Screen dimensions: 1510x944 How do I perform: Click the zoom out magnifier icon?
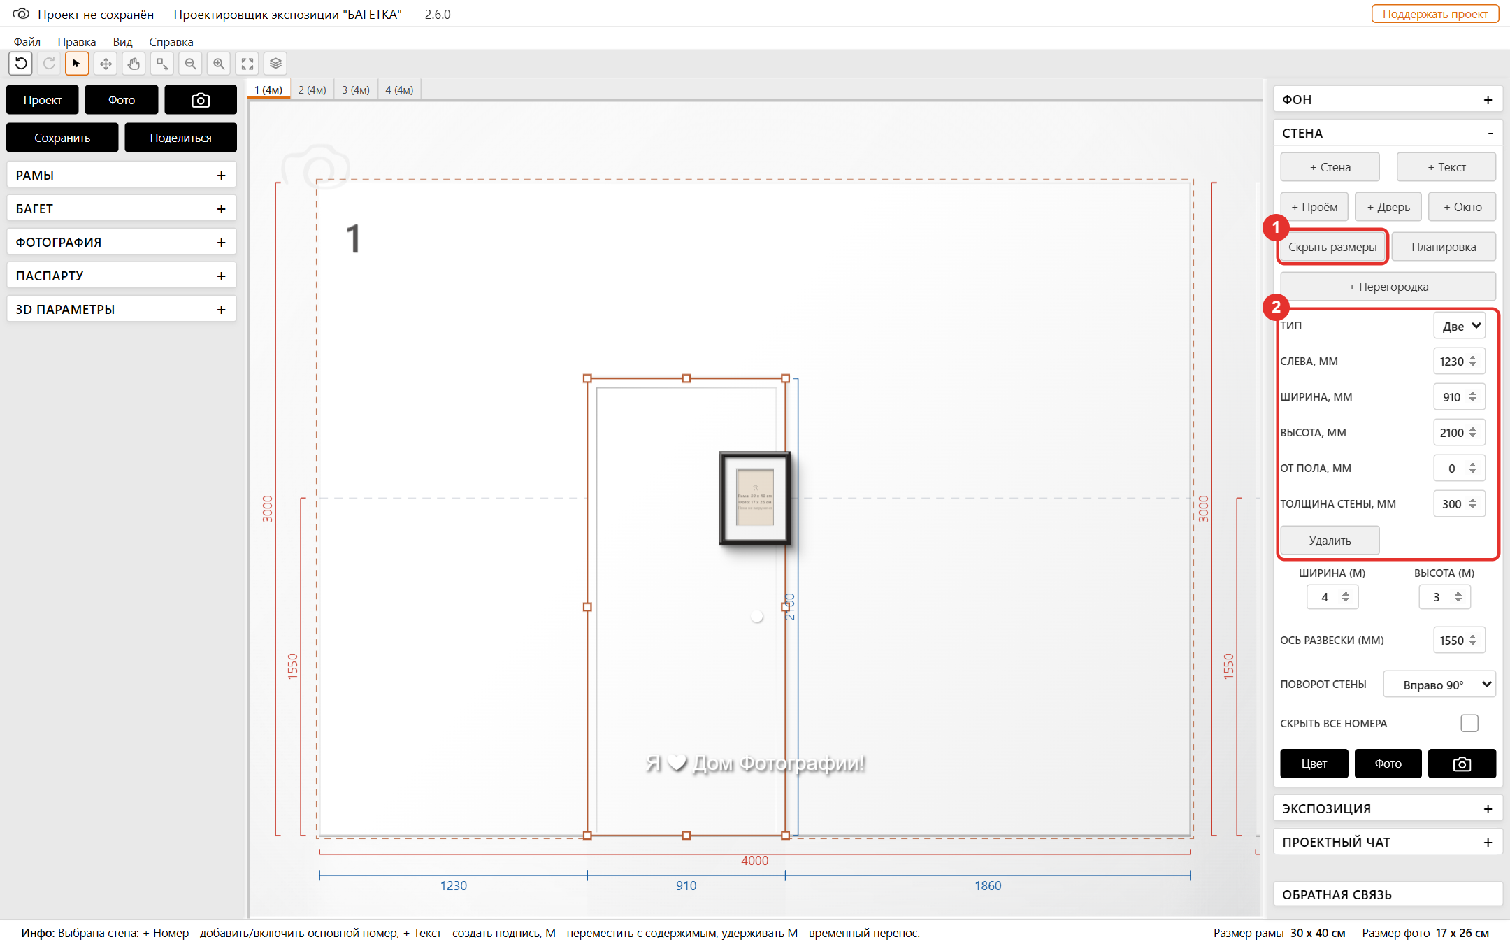pyautogui.click(x=190, y=64)
